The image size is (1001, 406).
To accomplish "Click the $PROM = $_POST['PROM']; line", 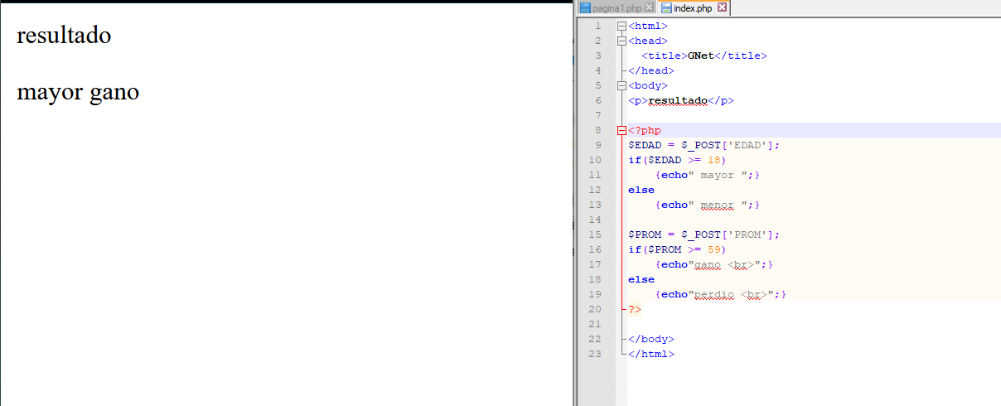I will [704, 235].
